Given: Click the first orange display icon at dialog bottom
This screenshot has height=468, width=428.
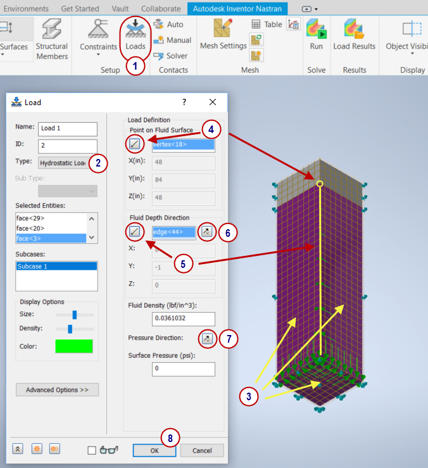Looking at the screenshot, I should pos(37,448).
